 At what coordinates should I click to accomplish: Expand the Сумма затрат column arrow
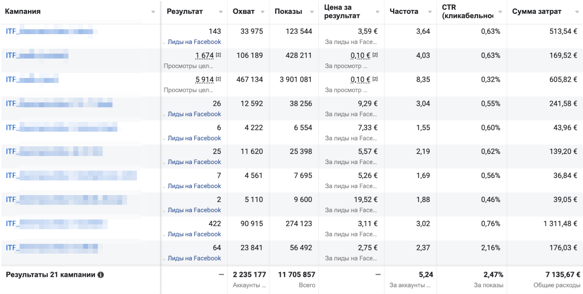(577, 12)
